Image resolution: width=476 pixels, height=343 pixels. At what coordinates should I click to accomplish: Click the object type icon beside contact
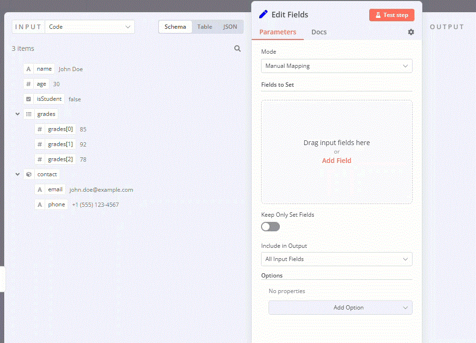[28, 174]
